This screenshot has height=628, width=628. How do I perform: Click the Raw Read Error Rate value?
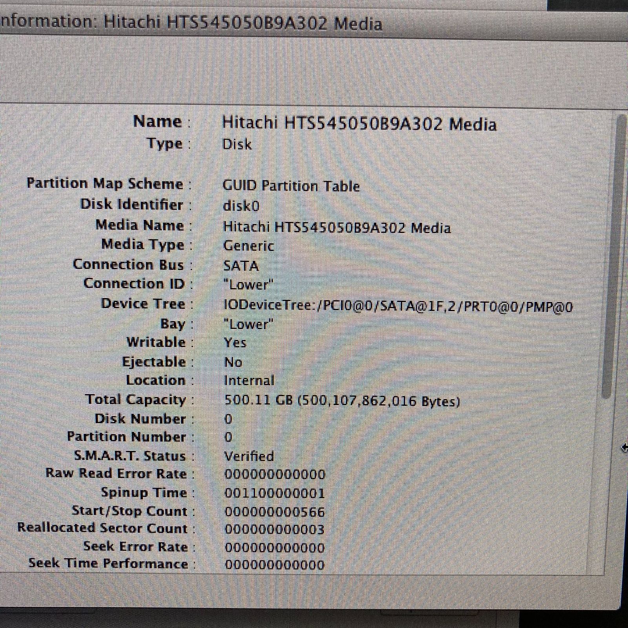click(275, 475)
